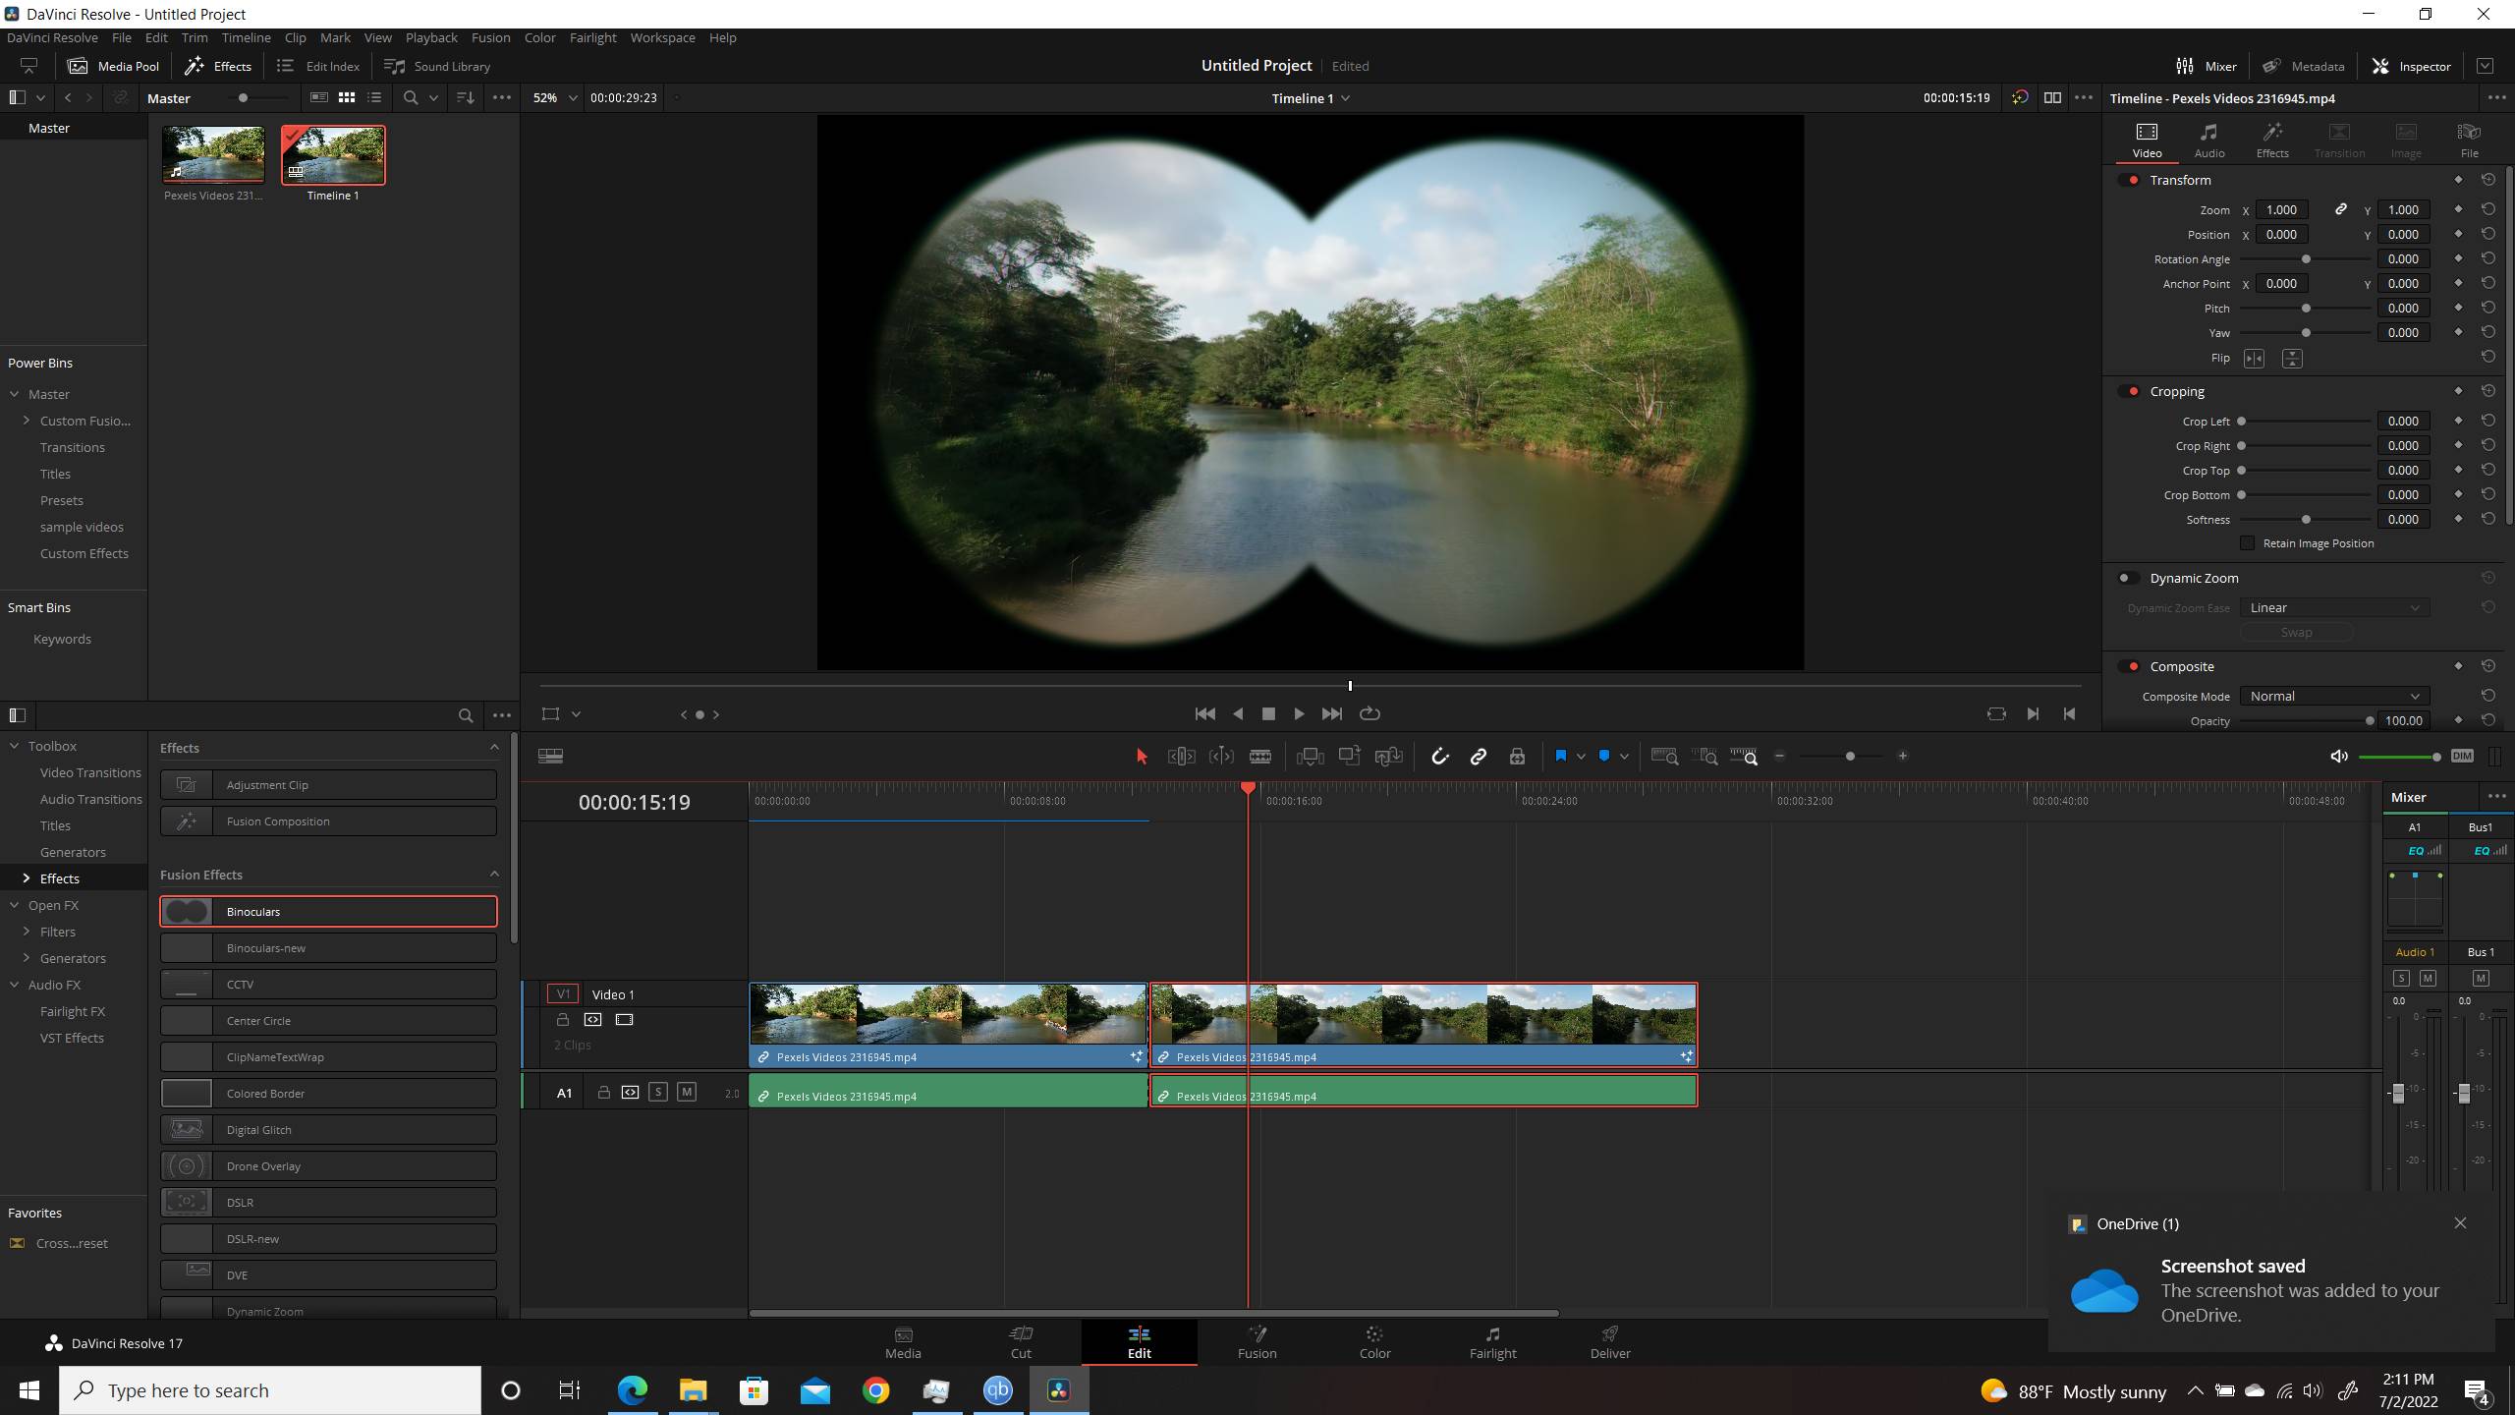Toggle timeline Snapping magnet icon
Image resolution: width=2515 pixels, height=1415 pixels.
coord(1439,756)
